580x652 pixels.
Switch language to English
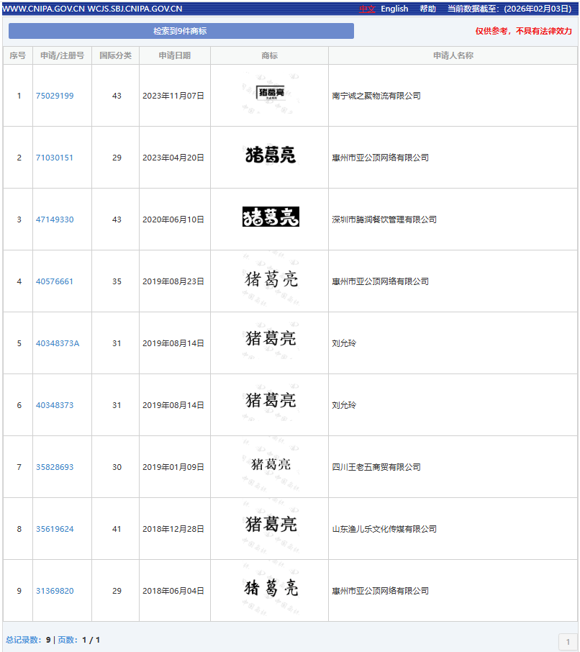(x=394, y=9)
